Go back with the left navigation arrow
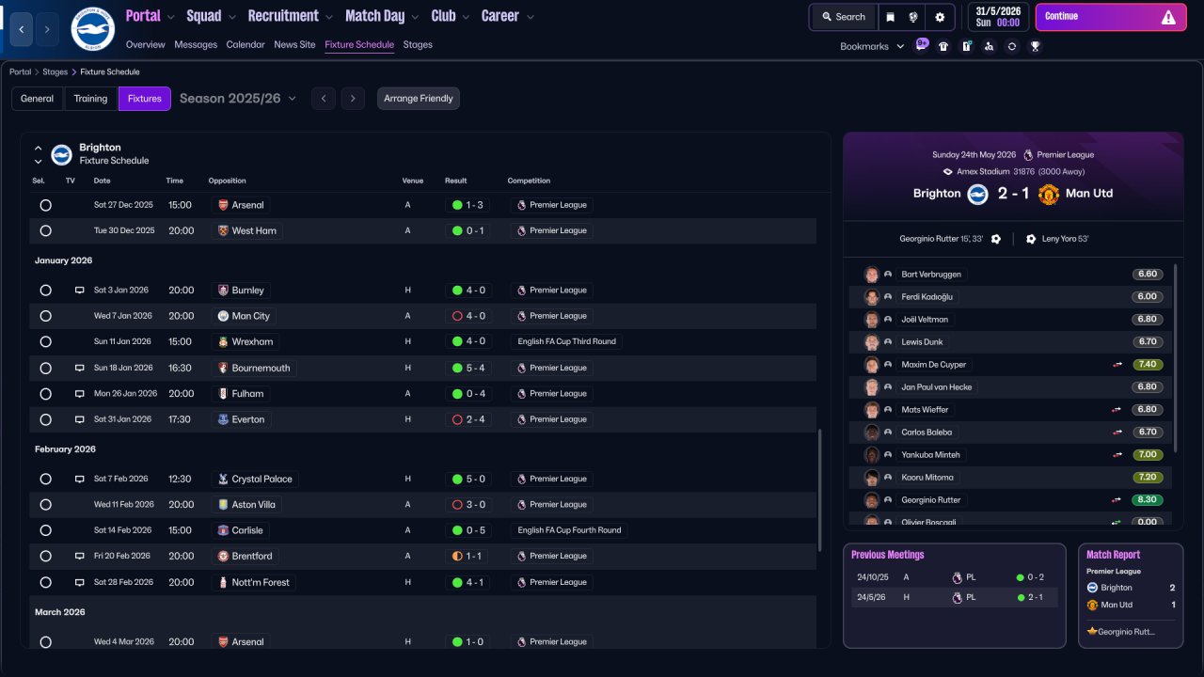Viewport: 1204px width, 677px height. click(x=23, y=29)
